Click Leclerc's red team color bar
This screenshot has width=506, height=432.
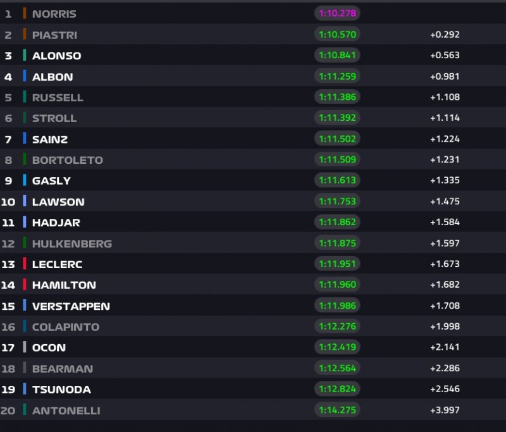click(x=25, y=264)
